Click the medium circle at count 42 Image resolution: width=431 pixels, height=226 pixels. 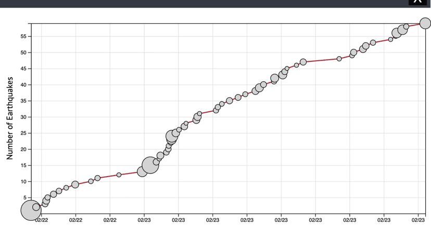point(275,78)
